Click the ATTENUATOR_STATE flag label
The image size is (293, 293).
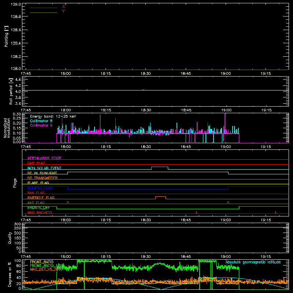pyautogui.click(x=44, y=158)
